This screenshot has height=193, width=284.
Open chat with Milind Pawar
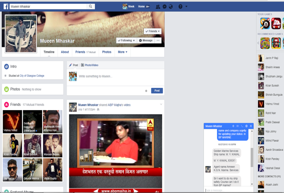[x=270, y=141]
